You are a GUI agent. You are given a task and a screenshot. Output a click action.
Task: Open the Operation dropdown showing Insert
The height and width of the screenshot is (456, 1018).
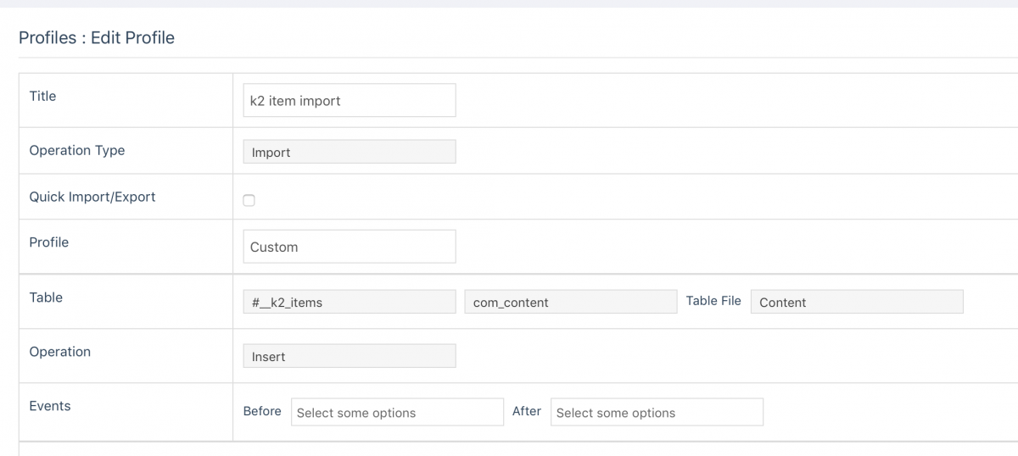[349, 356]
